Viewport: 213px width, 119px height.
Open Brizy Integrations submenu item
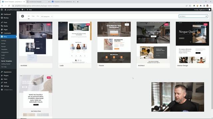click(5, 52)
